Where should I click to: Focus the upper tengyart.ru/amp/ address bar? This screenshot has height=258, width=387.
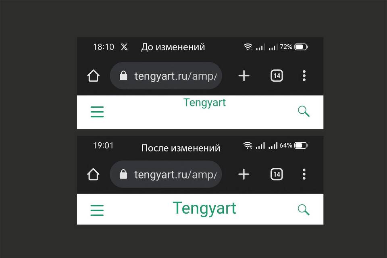(166, 75)
